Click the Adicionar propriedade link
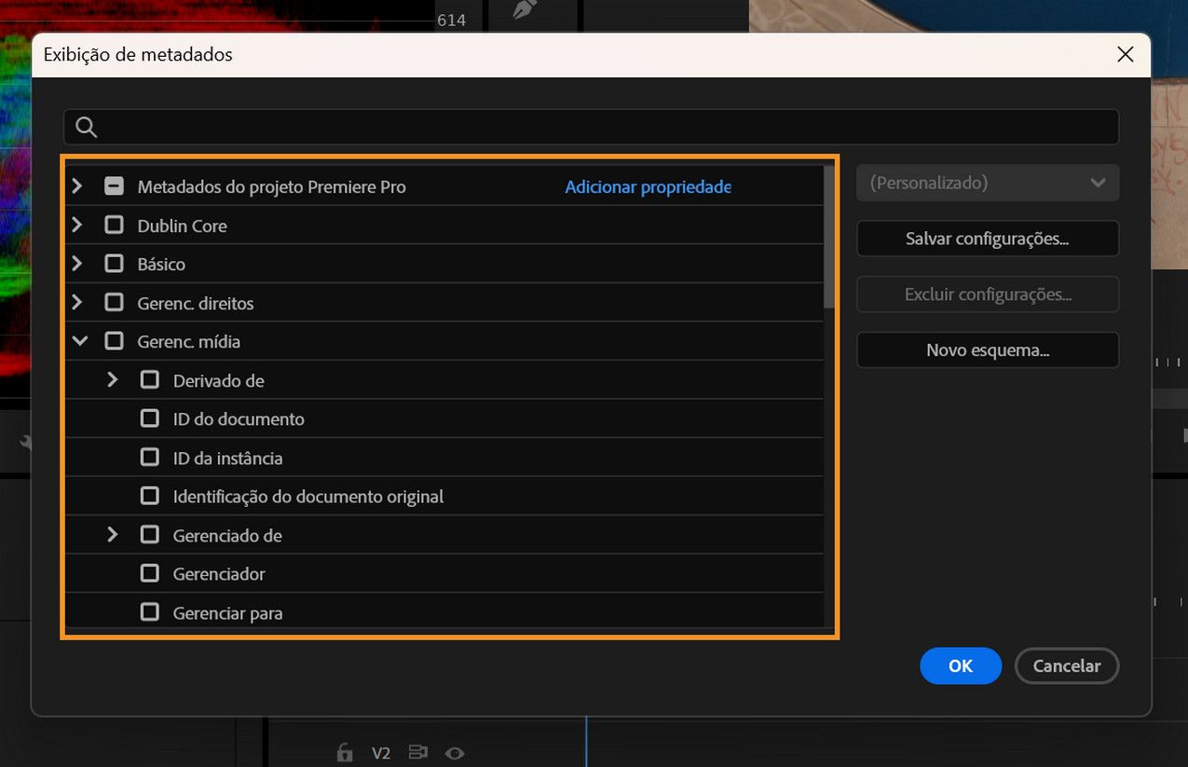 point(648,186)
